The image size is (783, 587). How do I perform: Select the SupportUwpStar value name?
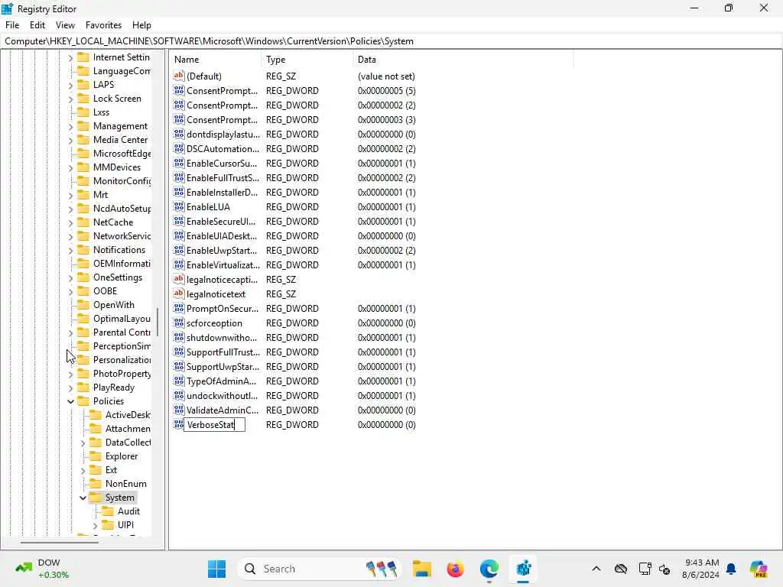(223, 366)
